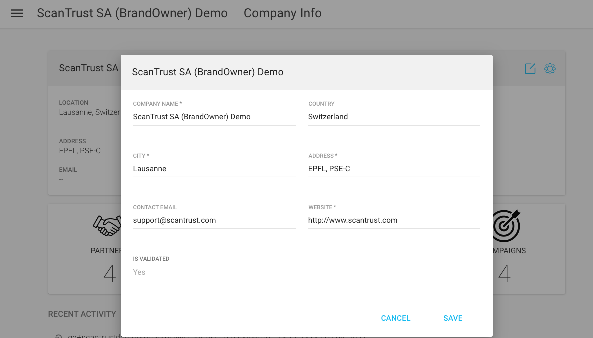Click the edit company pencil icon

pos(530,69)
